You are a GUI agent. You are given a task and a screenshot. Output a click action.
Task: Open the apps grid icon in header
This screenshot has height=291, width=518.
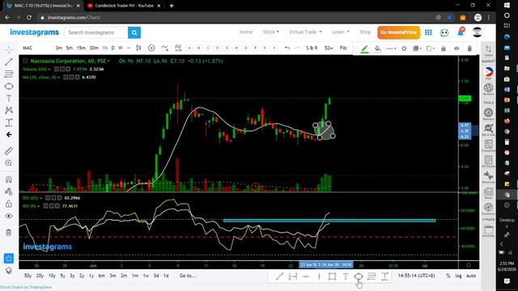tap(428, 32)
